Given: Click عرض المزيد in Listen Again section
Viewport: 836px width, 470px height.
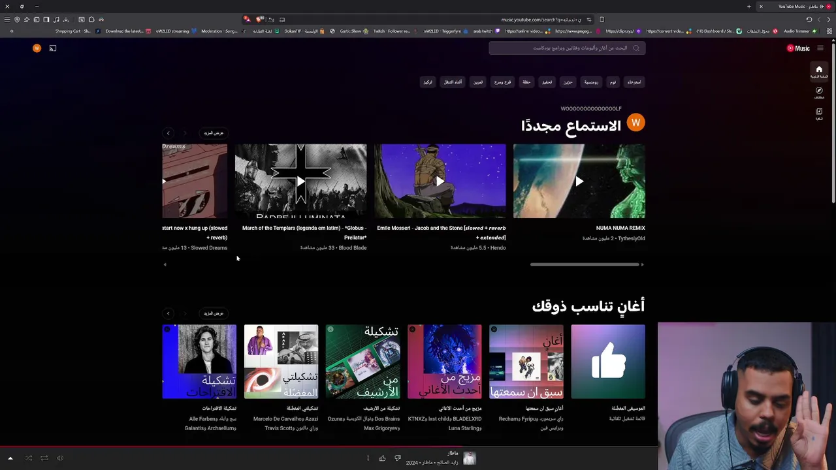Looking at the screenshot, I should (213, 133).
